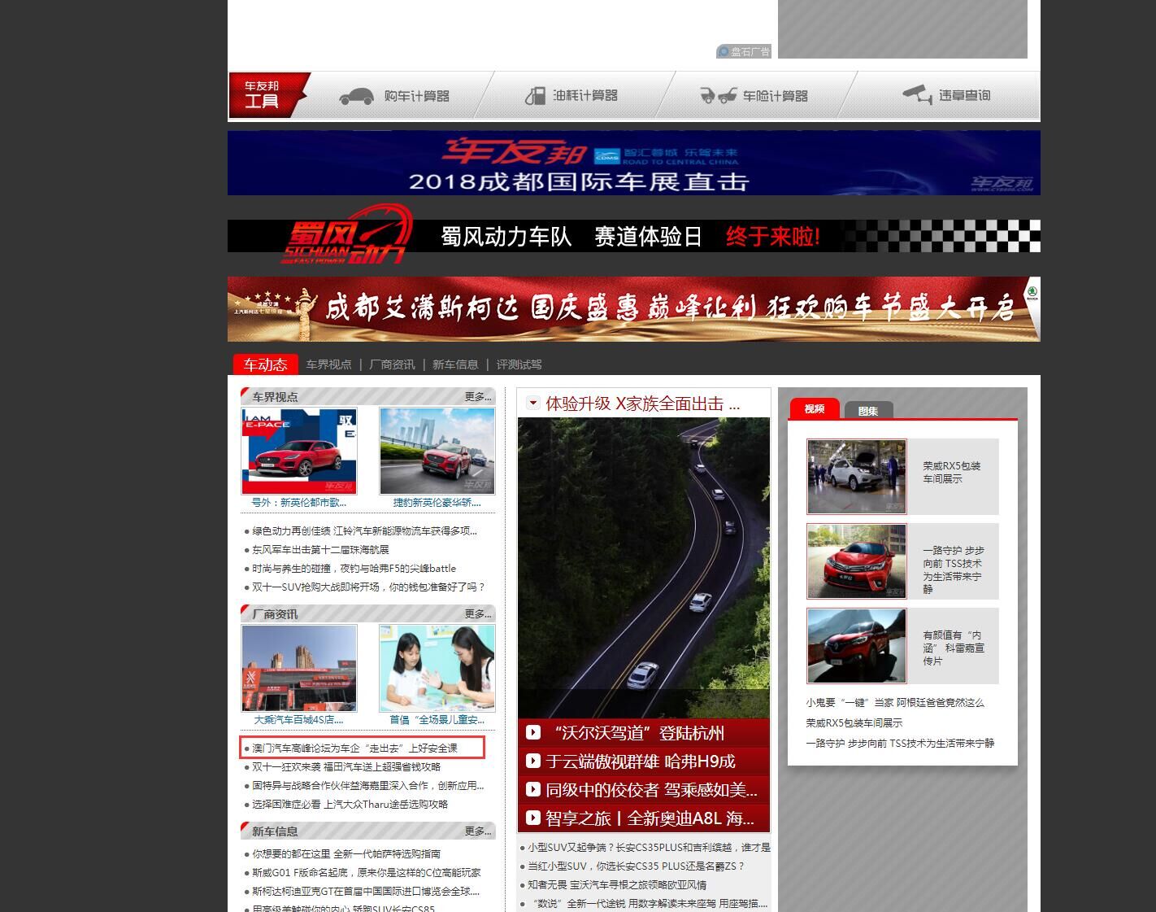Click caption 荣威RX5包装车间展示 beside the first video
Viewport: 1156px width, 912px height.
[x=951, y=473]
